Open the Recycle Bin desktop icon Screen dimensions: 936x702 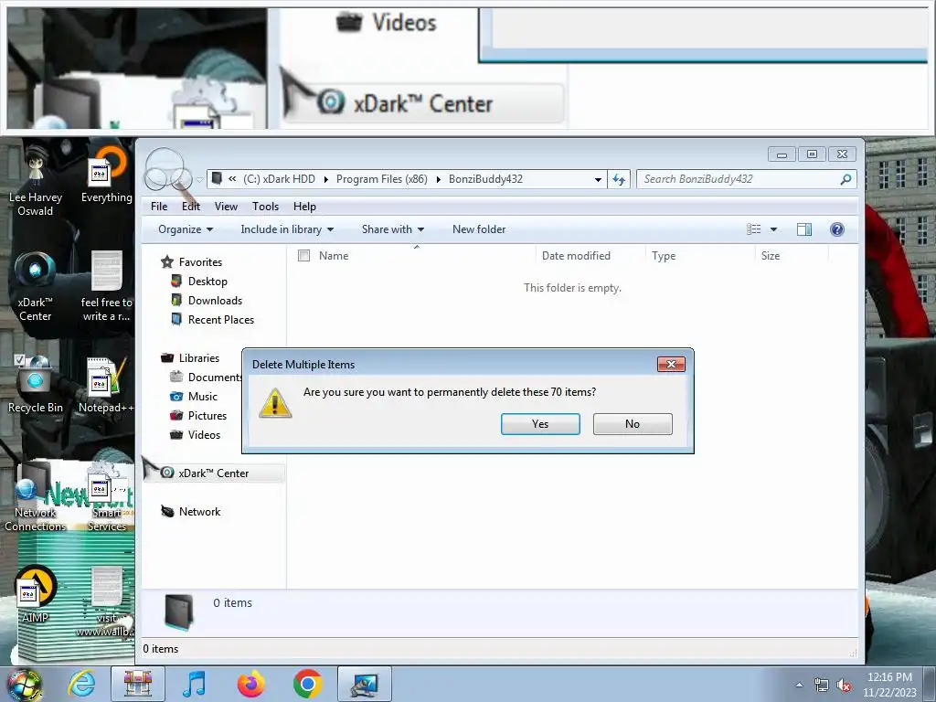36,385
